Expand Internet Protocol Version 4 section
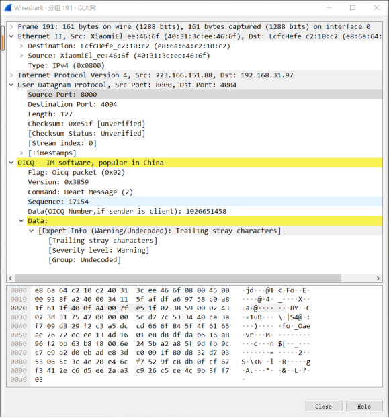 (11, 75)
